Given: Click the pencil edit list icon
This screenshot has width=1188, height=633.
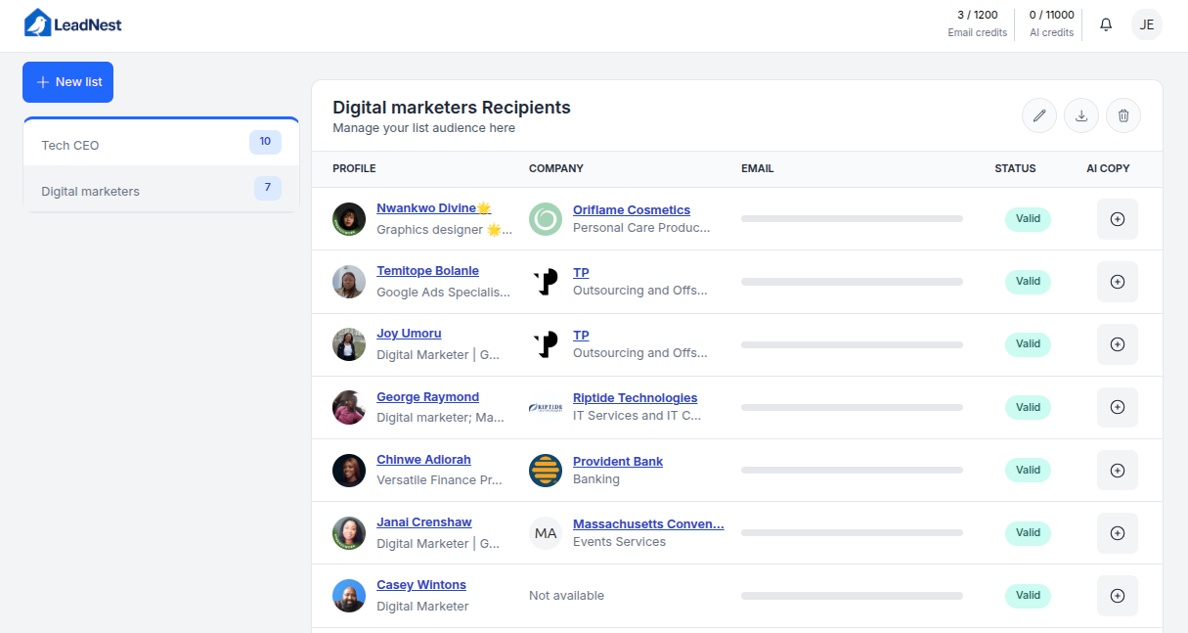Looking at the screenshot, I should click(x=1039, y=116).
